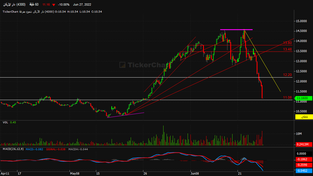Click the MACDH:-0.044 value
The image size is (313, 176).
78,149
